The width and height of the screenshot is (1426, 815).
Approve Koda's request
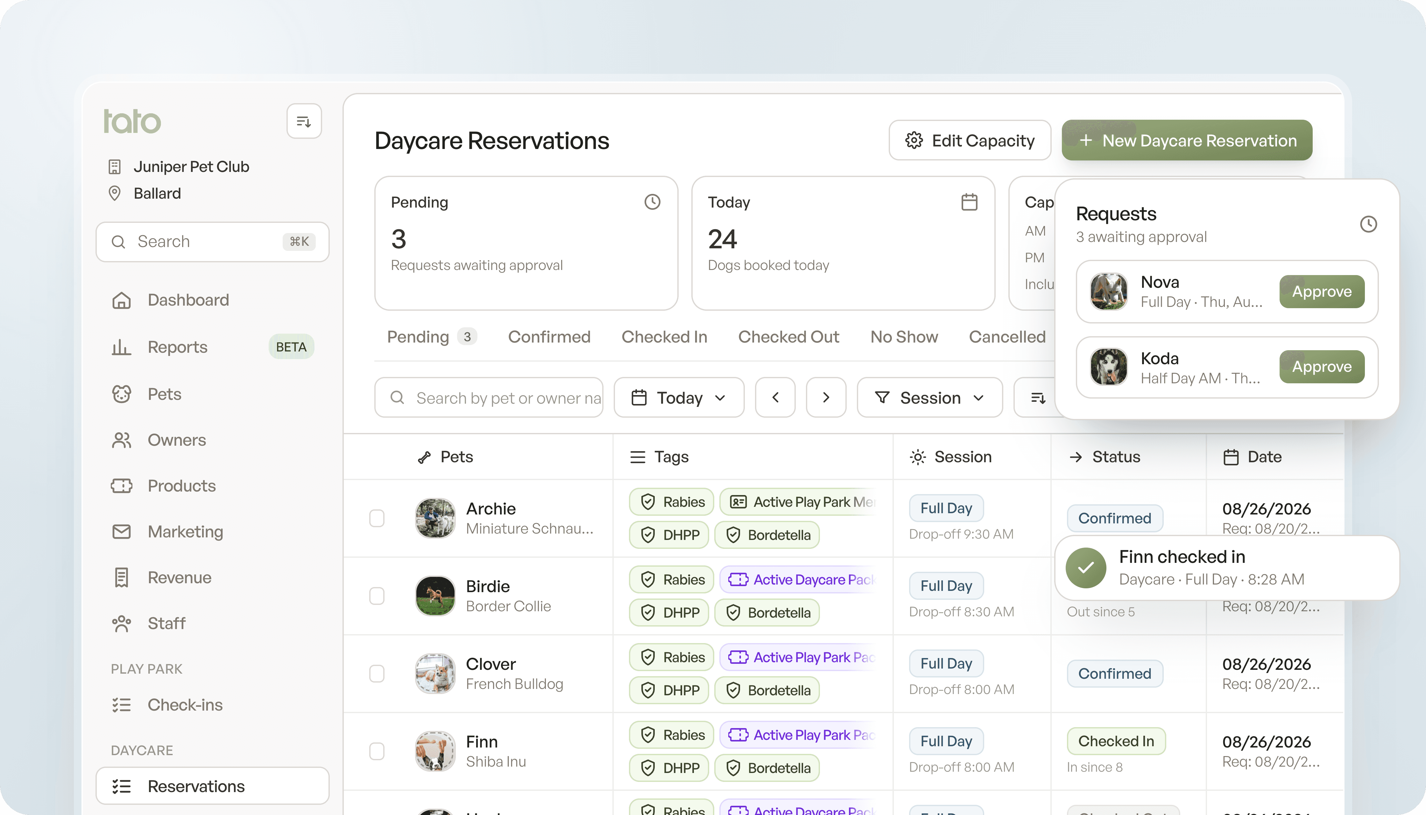1322,367
